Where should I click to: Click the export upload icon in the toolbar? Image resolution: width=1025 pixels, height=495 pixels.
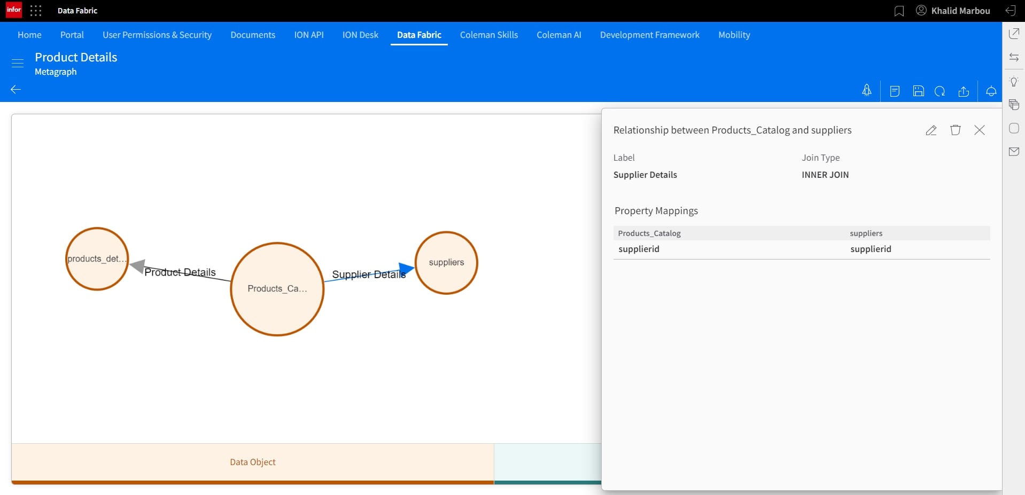(964, 91)
